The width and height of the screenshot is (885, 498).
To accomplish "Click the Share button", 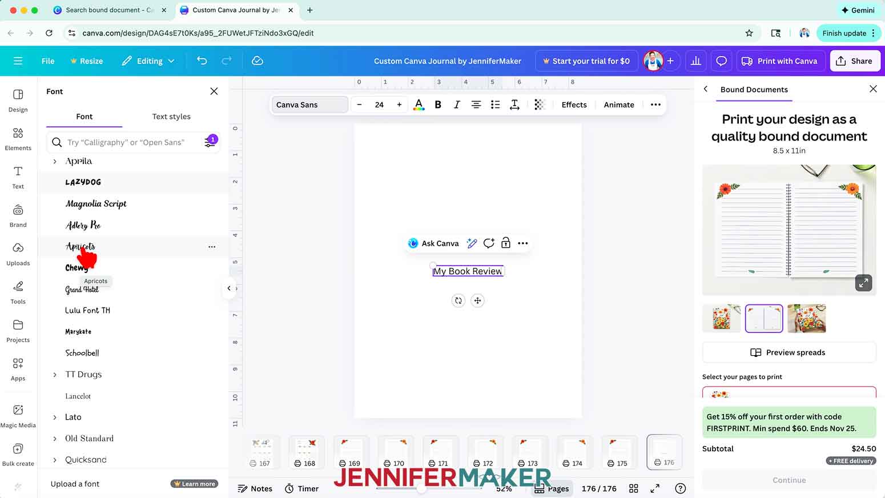I will tap(855, 61).
